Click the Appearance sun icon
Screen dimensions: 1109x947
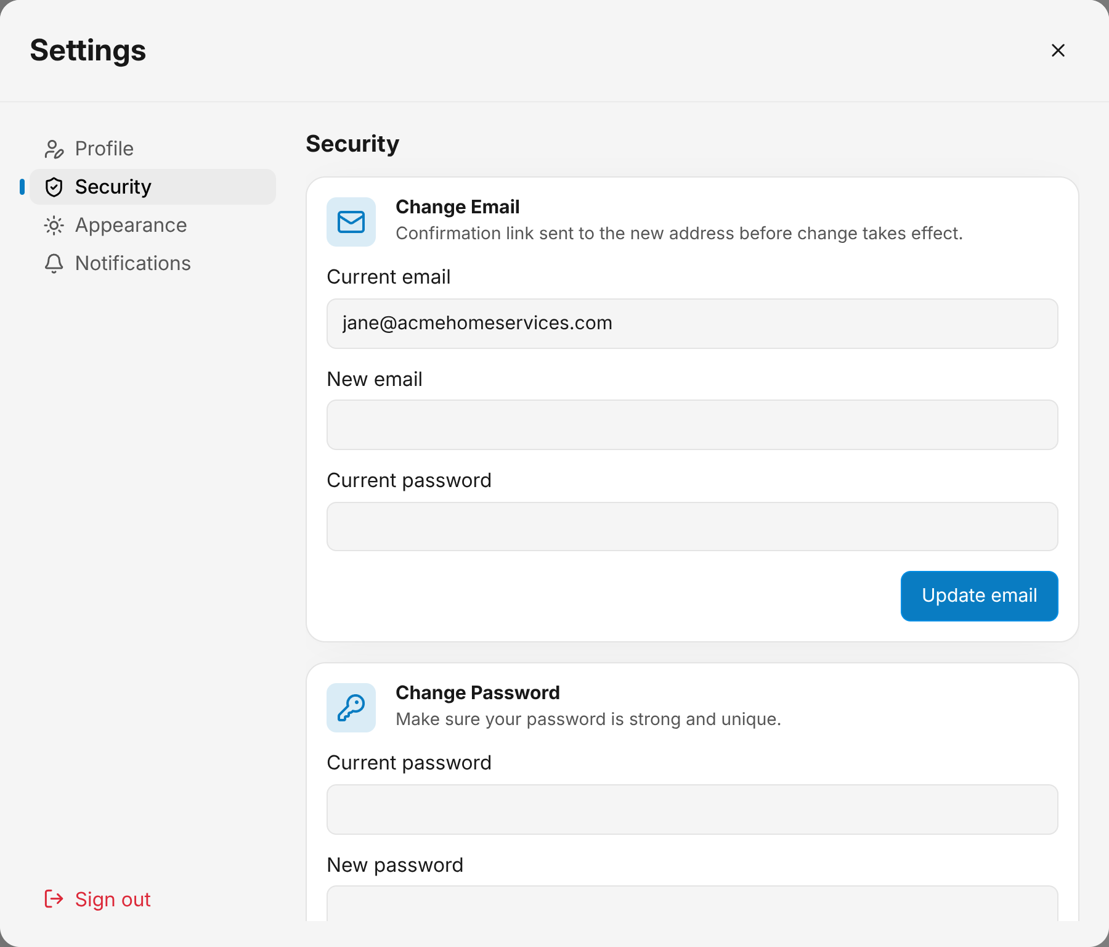pyautogui.click(x=54, y=225)
